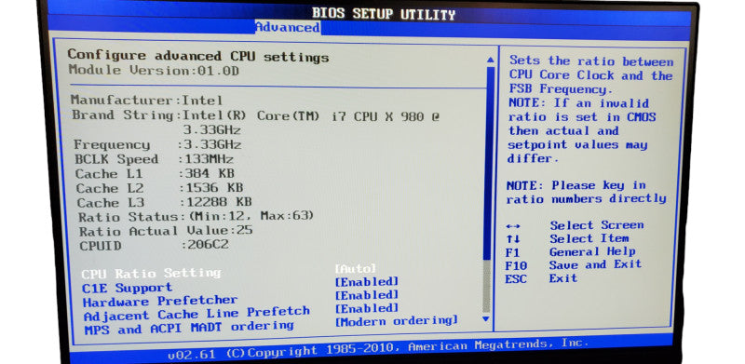Change Hardware Prefetcher [Enabled] value
This screenshot has width=745, height=364.
[366, 295]
